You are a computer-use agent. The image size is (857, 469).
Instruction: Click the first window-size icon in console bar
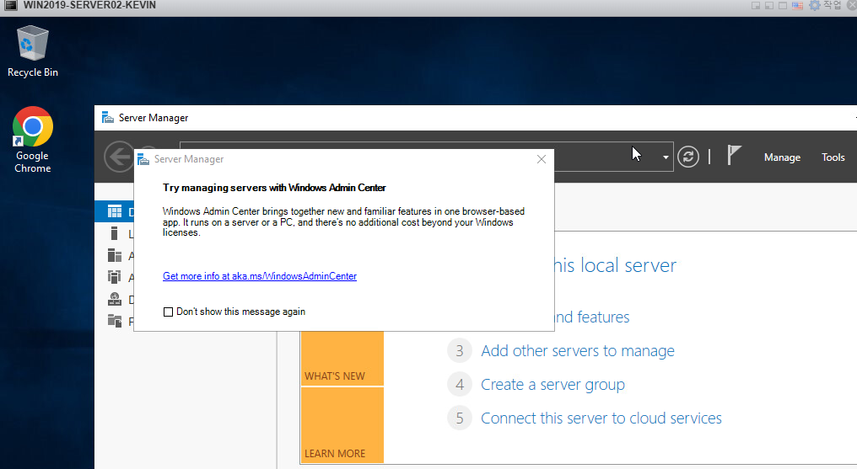click(x=756, y=5)
